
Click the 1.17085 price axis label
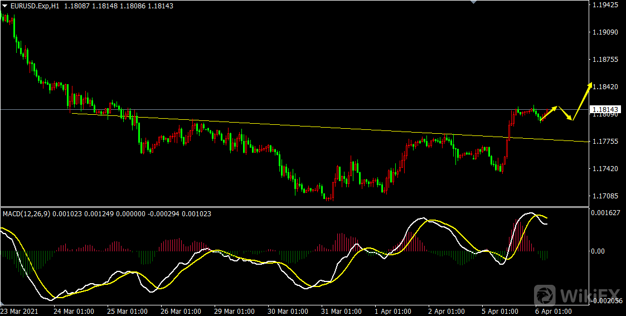tap(605, 196)
